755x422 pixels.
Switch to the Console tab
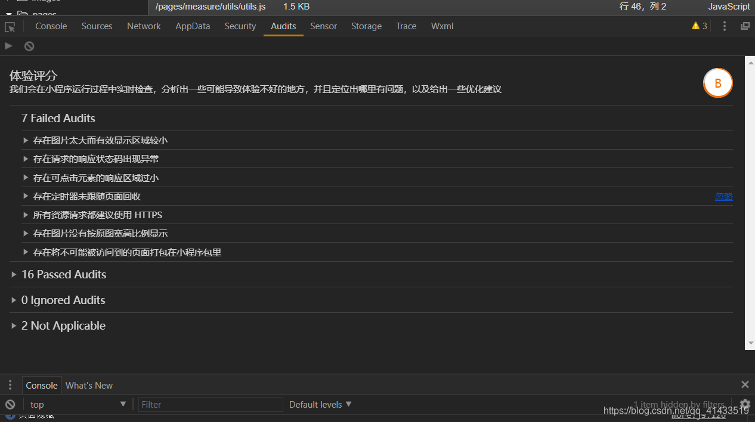51,26
